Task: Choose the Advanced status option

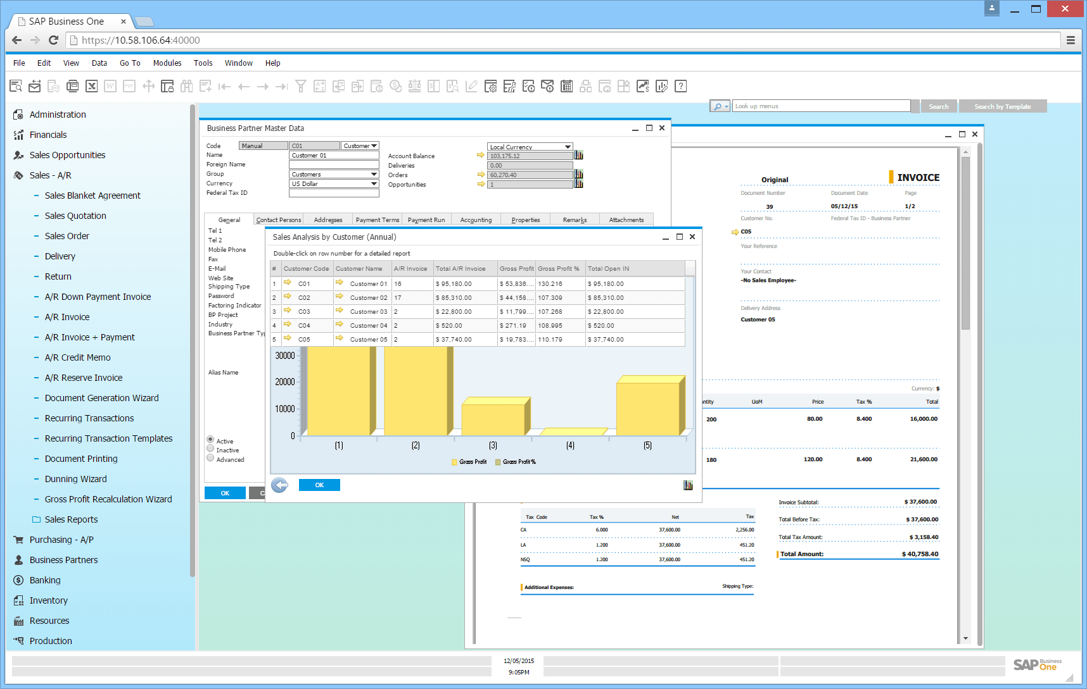Action: click(210, 457)
